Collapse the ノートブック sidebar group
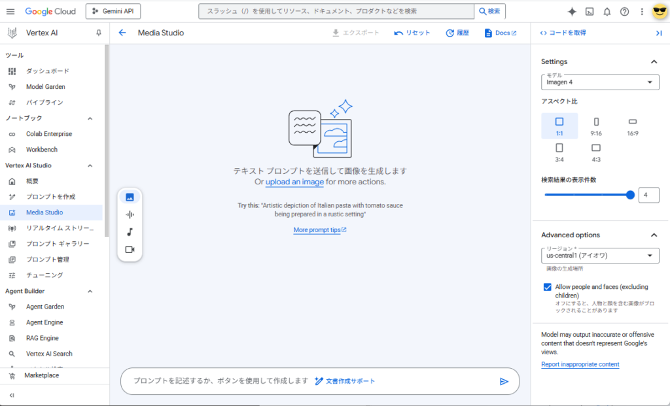This screenshot has width=670, height=406. (90, 118)
